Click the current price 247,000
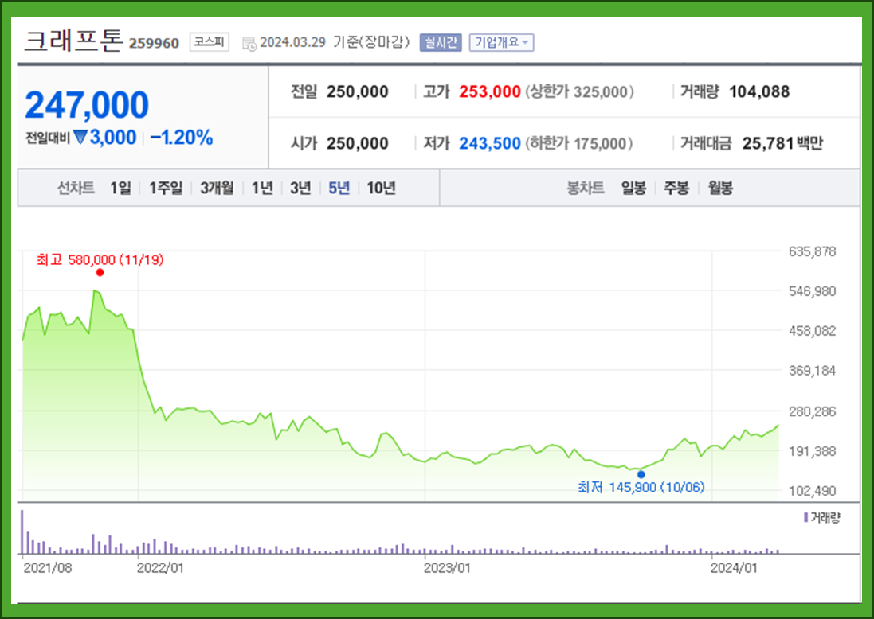Viewport: 874px width, 619px height. [87, 105]
